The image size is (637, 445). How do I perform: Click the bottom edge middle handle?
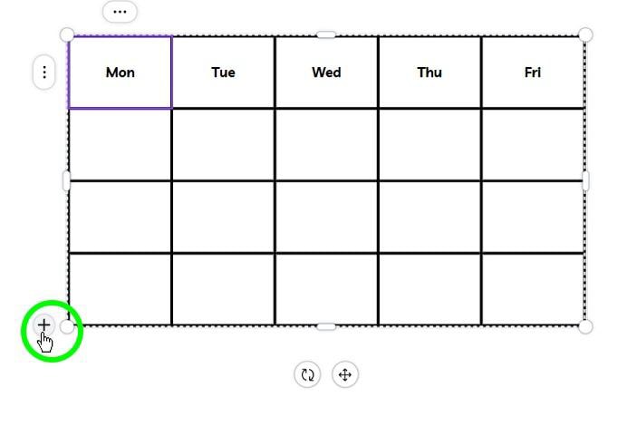click(326, 326)
